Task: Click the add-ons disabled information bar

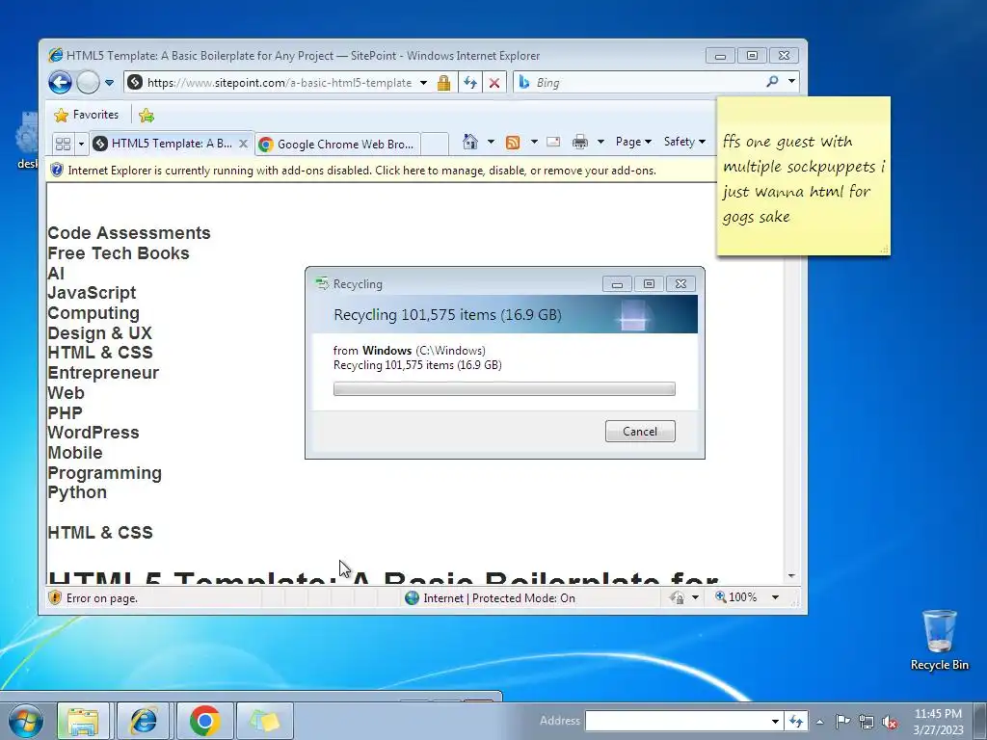Action: click(x=382, y=171)
